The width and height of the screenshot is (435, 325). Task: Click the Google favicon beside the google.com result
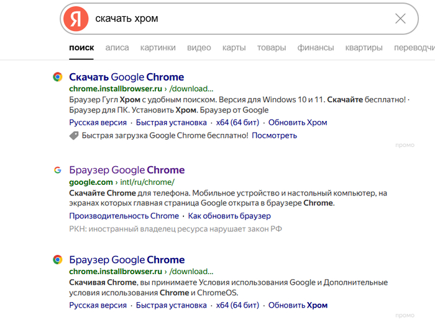point(57,170)
